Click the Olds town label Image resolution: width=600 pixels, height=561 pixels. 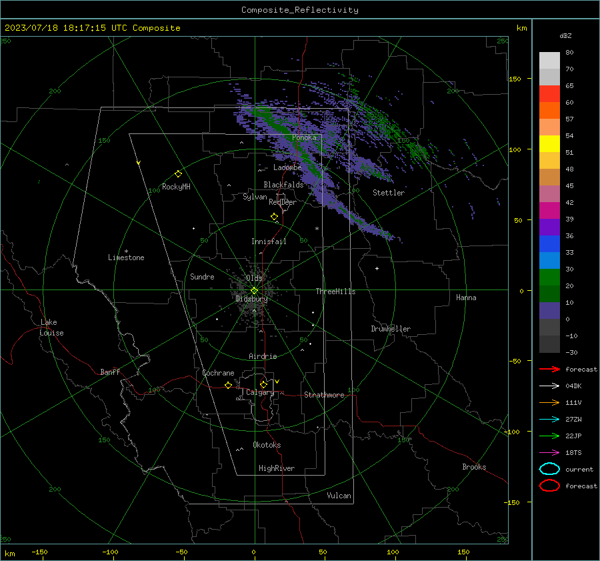254,278
